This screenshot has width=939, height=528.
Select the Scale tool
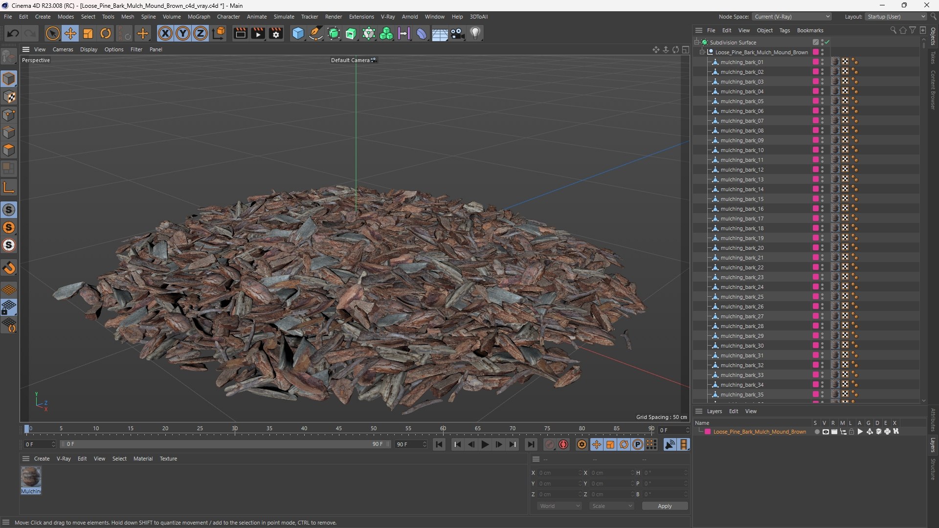coord(88,33)
